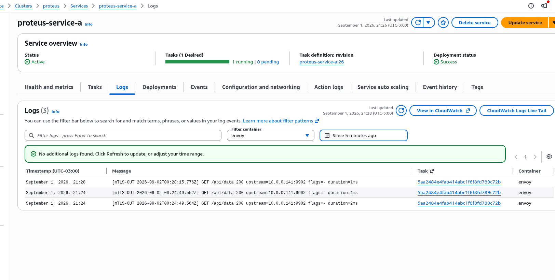Open the Since 5 minutes ago range picker

pyautogui.click(x=363, y=135)
